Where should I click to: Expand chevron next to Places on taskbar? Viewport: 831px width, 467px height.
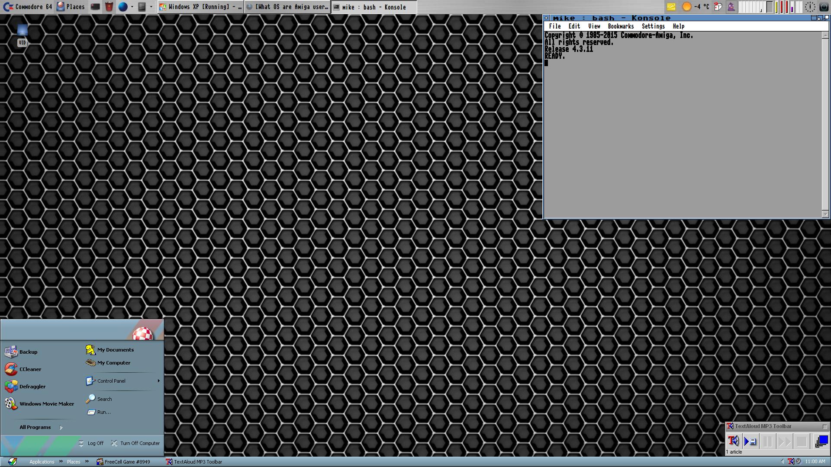pos(87,461)
